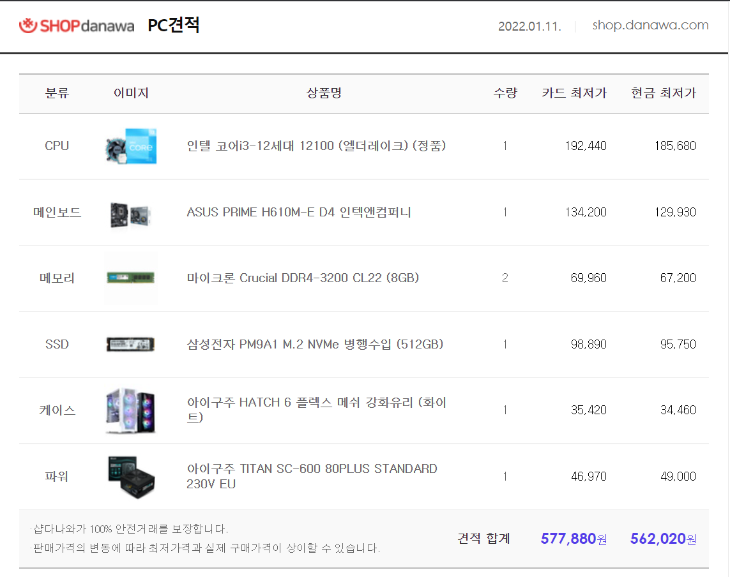The height and width of the screenshot is (577, 730).
Task: Click memory card price 69,960
Action: (x=588, y=278)
